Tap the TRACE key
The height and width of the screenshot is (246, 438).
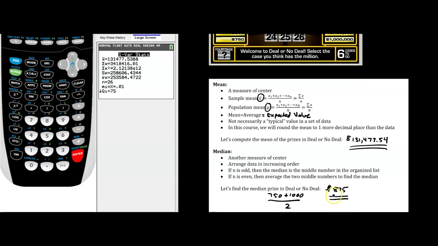pyautogui.click(x=63, y=42)
